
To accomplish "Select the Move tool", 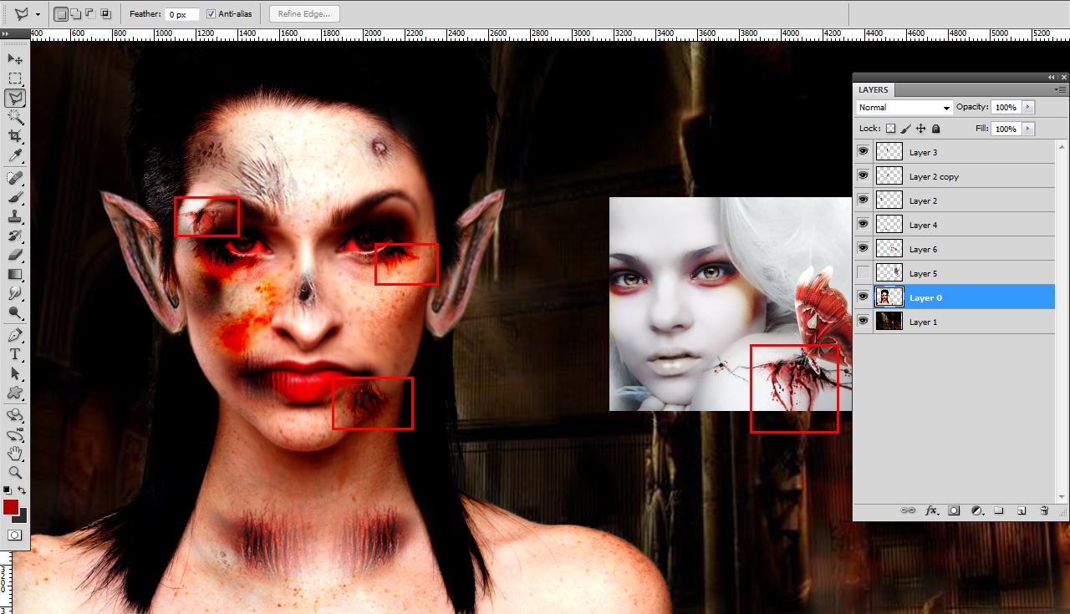I will pyautogui.click(x=15, y=58).
